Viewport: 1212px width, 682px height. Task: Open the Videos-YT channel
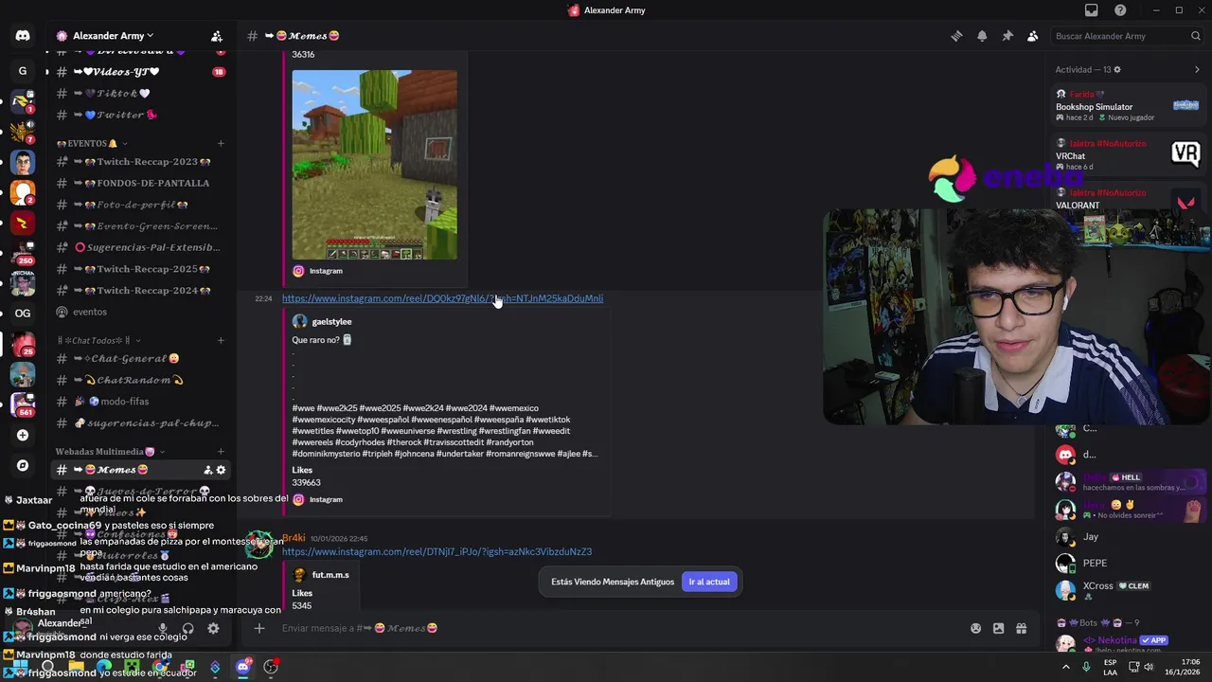pyautogui.click(x=139, y=72)
